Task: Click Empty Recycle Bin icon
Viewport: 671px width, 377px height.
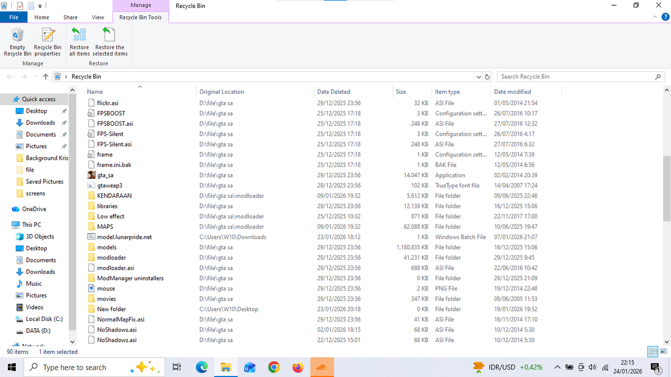Action: coord(17,35)
